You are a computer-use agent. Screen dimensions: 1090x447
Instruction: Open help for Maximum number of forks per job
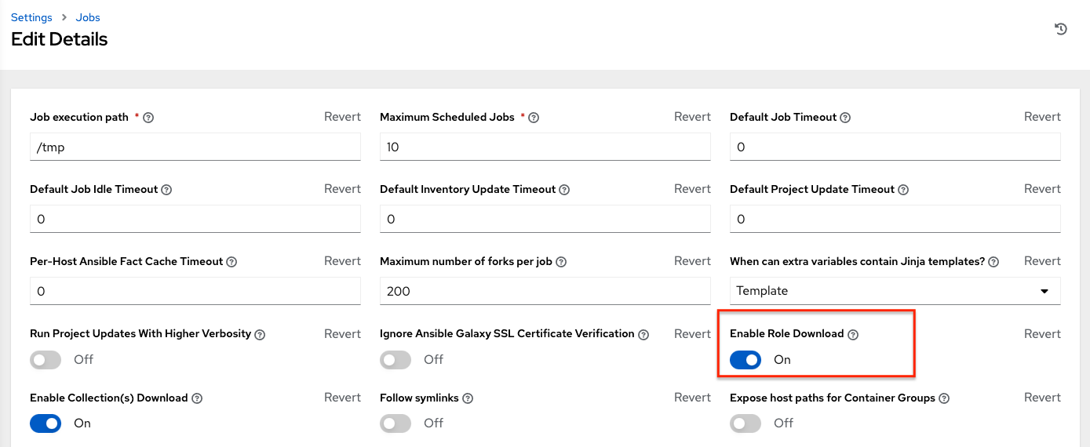click(x=561, y=262)
